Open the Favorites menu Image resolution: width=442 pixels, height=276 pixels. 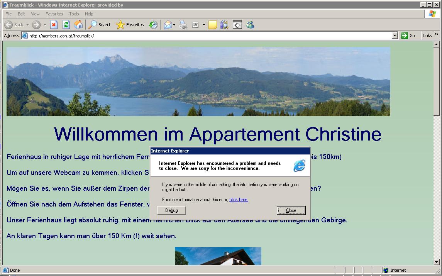click(54, 14)
